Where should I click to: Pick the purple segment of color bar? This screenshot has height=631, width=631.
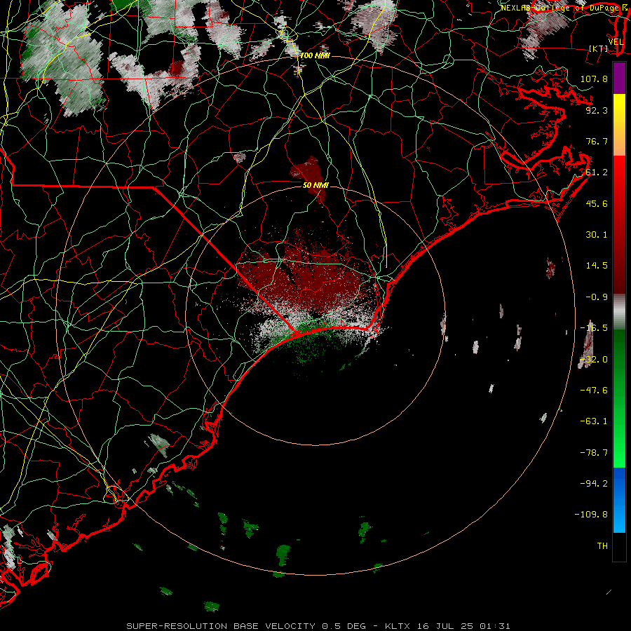[x=619, y=78]
